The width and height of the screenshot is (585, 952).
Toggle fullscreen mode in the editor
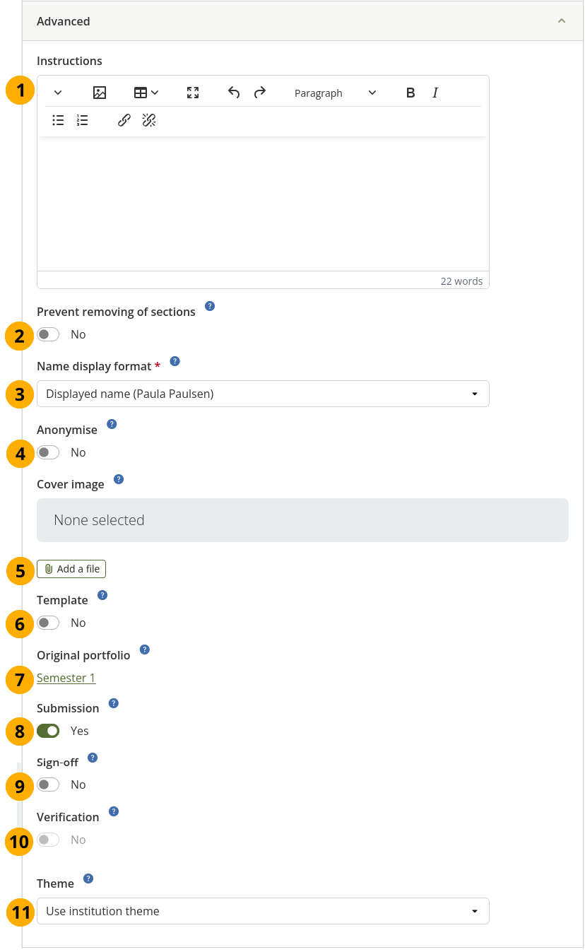(193, 93)
